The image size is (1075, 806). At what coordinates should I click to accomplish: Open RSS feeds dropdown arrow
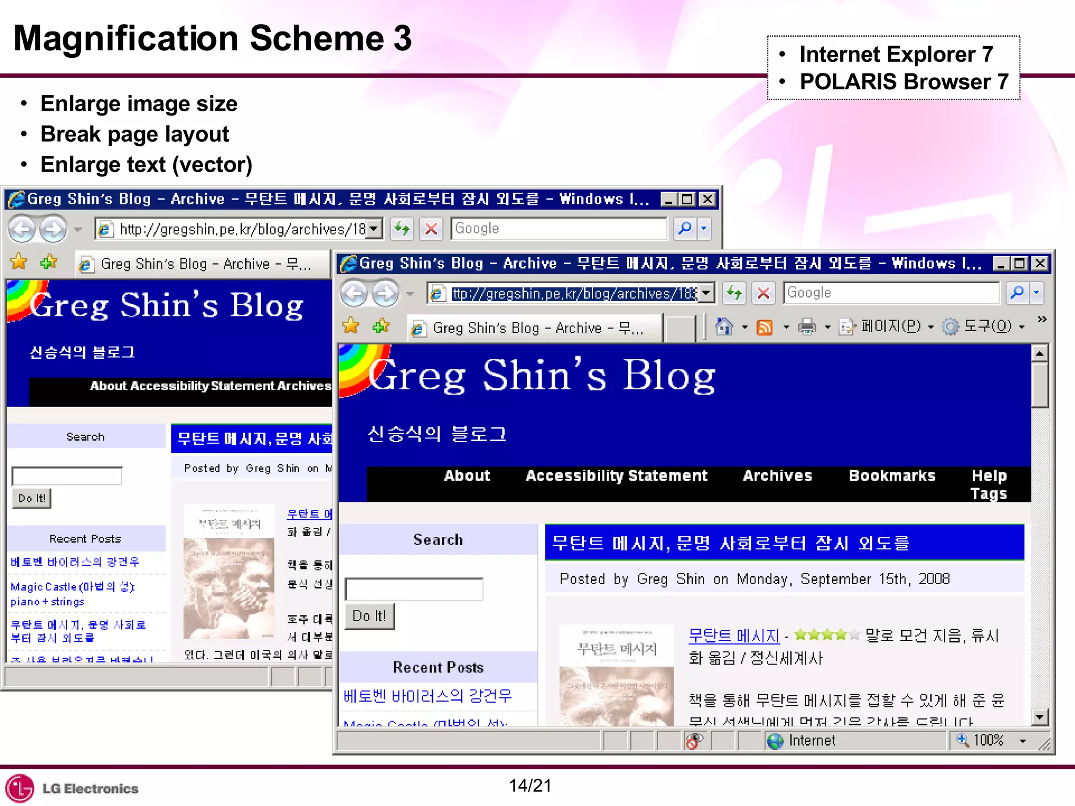pyautogui.click(x=786, y=327)
